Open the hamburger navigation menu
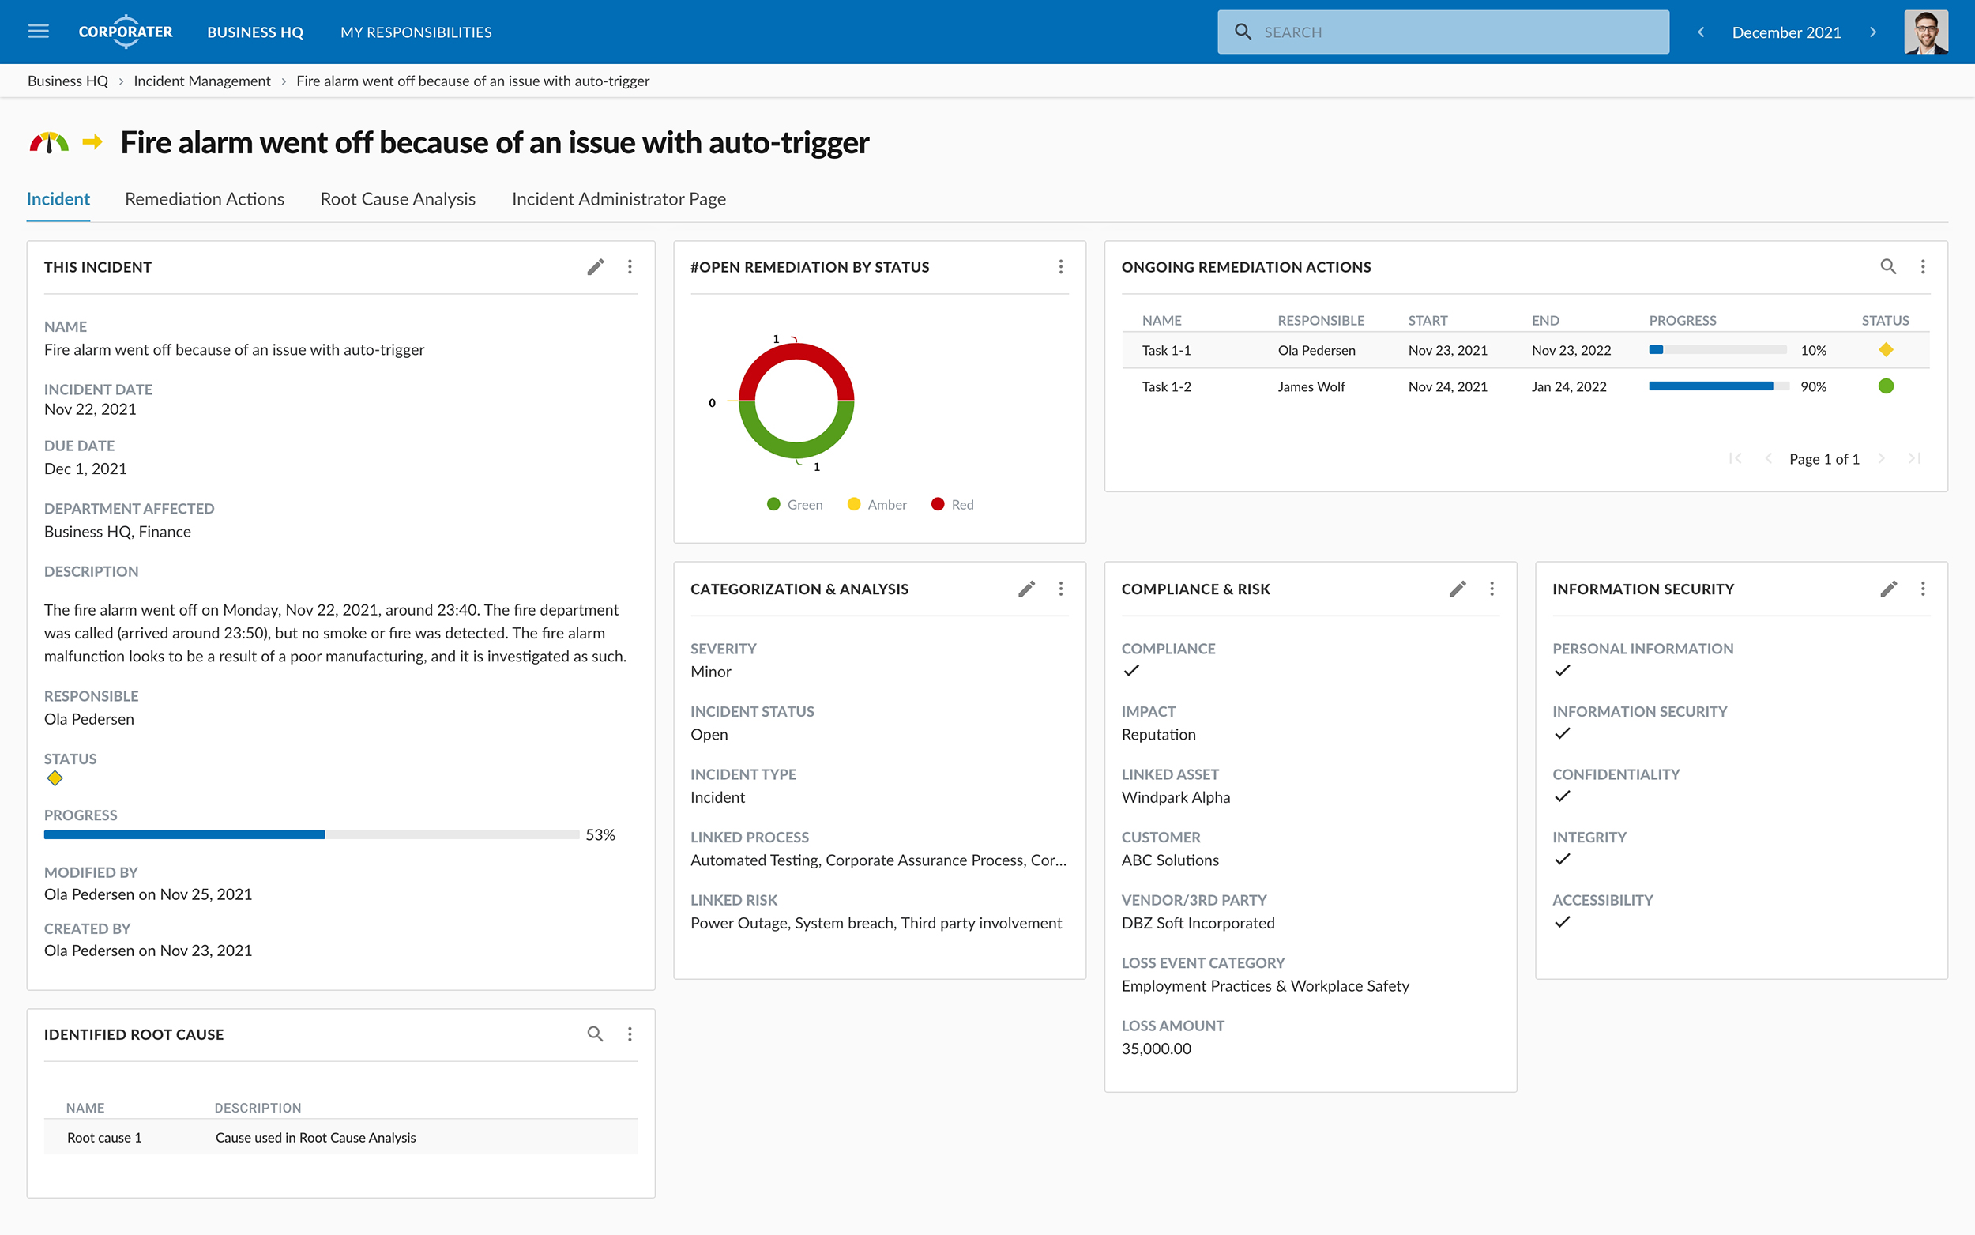Screen dimensions: 1975x1235 [39, 32]
